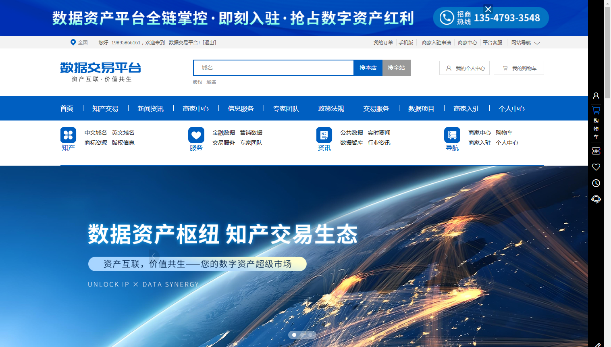This screenshot has height=347, width=611.
Task: Click the scrollbar up arrow
Action: 607,3
